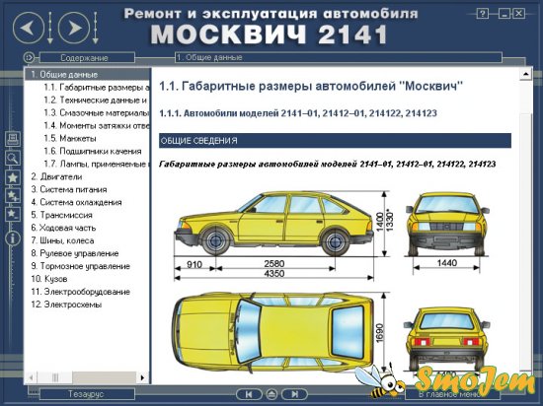Click the eject-style up button at bottom

point(271,394)
